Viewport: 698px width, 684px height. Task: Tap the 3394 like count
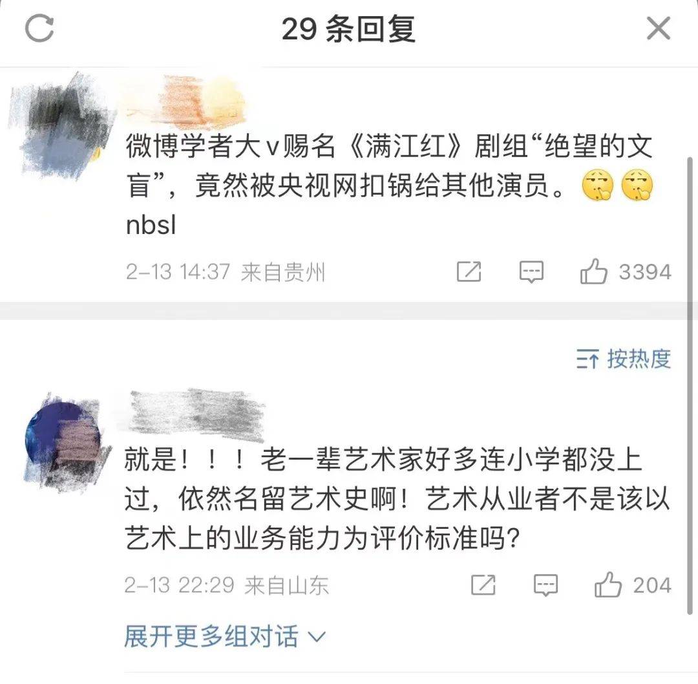[645, 272]
